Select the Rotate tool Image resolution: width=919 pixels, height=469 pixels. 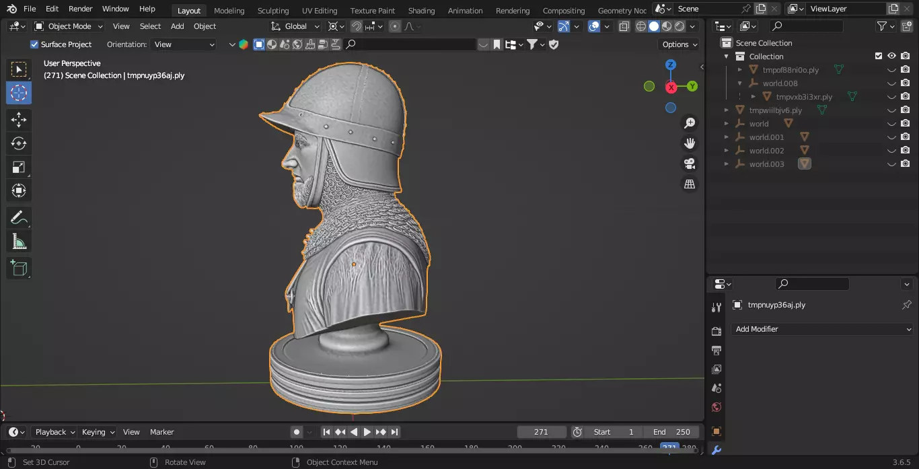[x=19, y=143]
